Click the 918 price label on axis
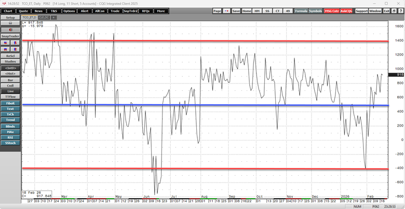 tap(400, 75)
